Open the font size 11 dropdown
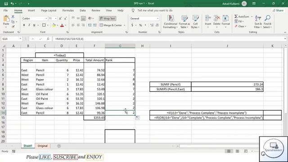Viewport: 288px width, 162px height. [x=56, y=18]
